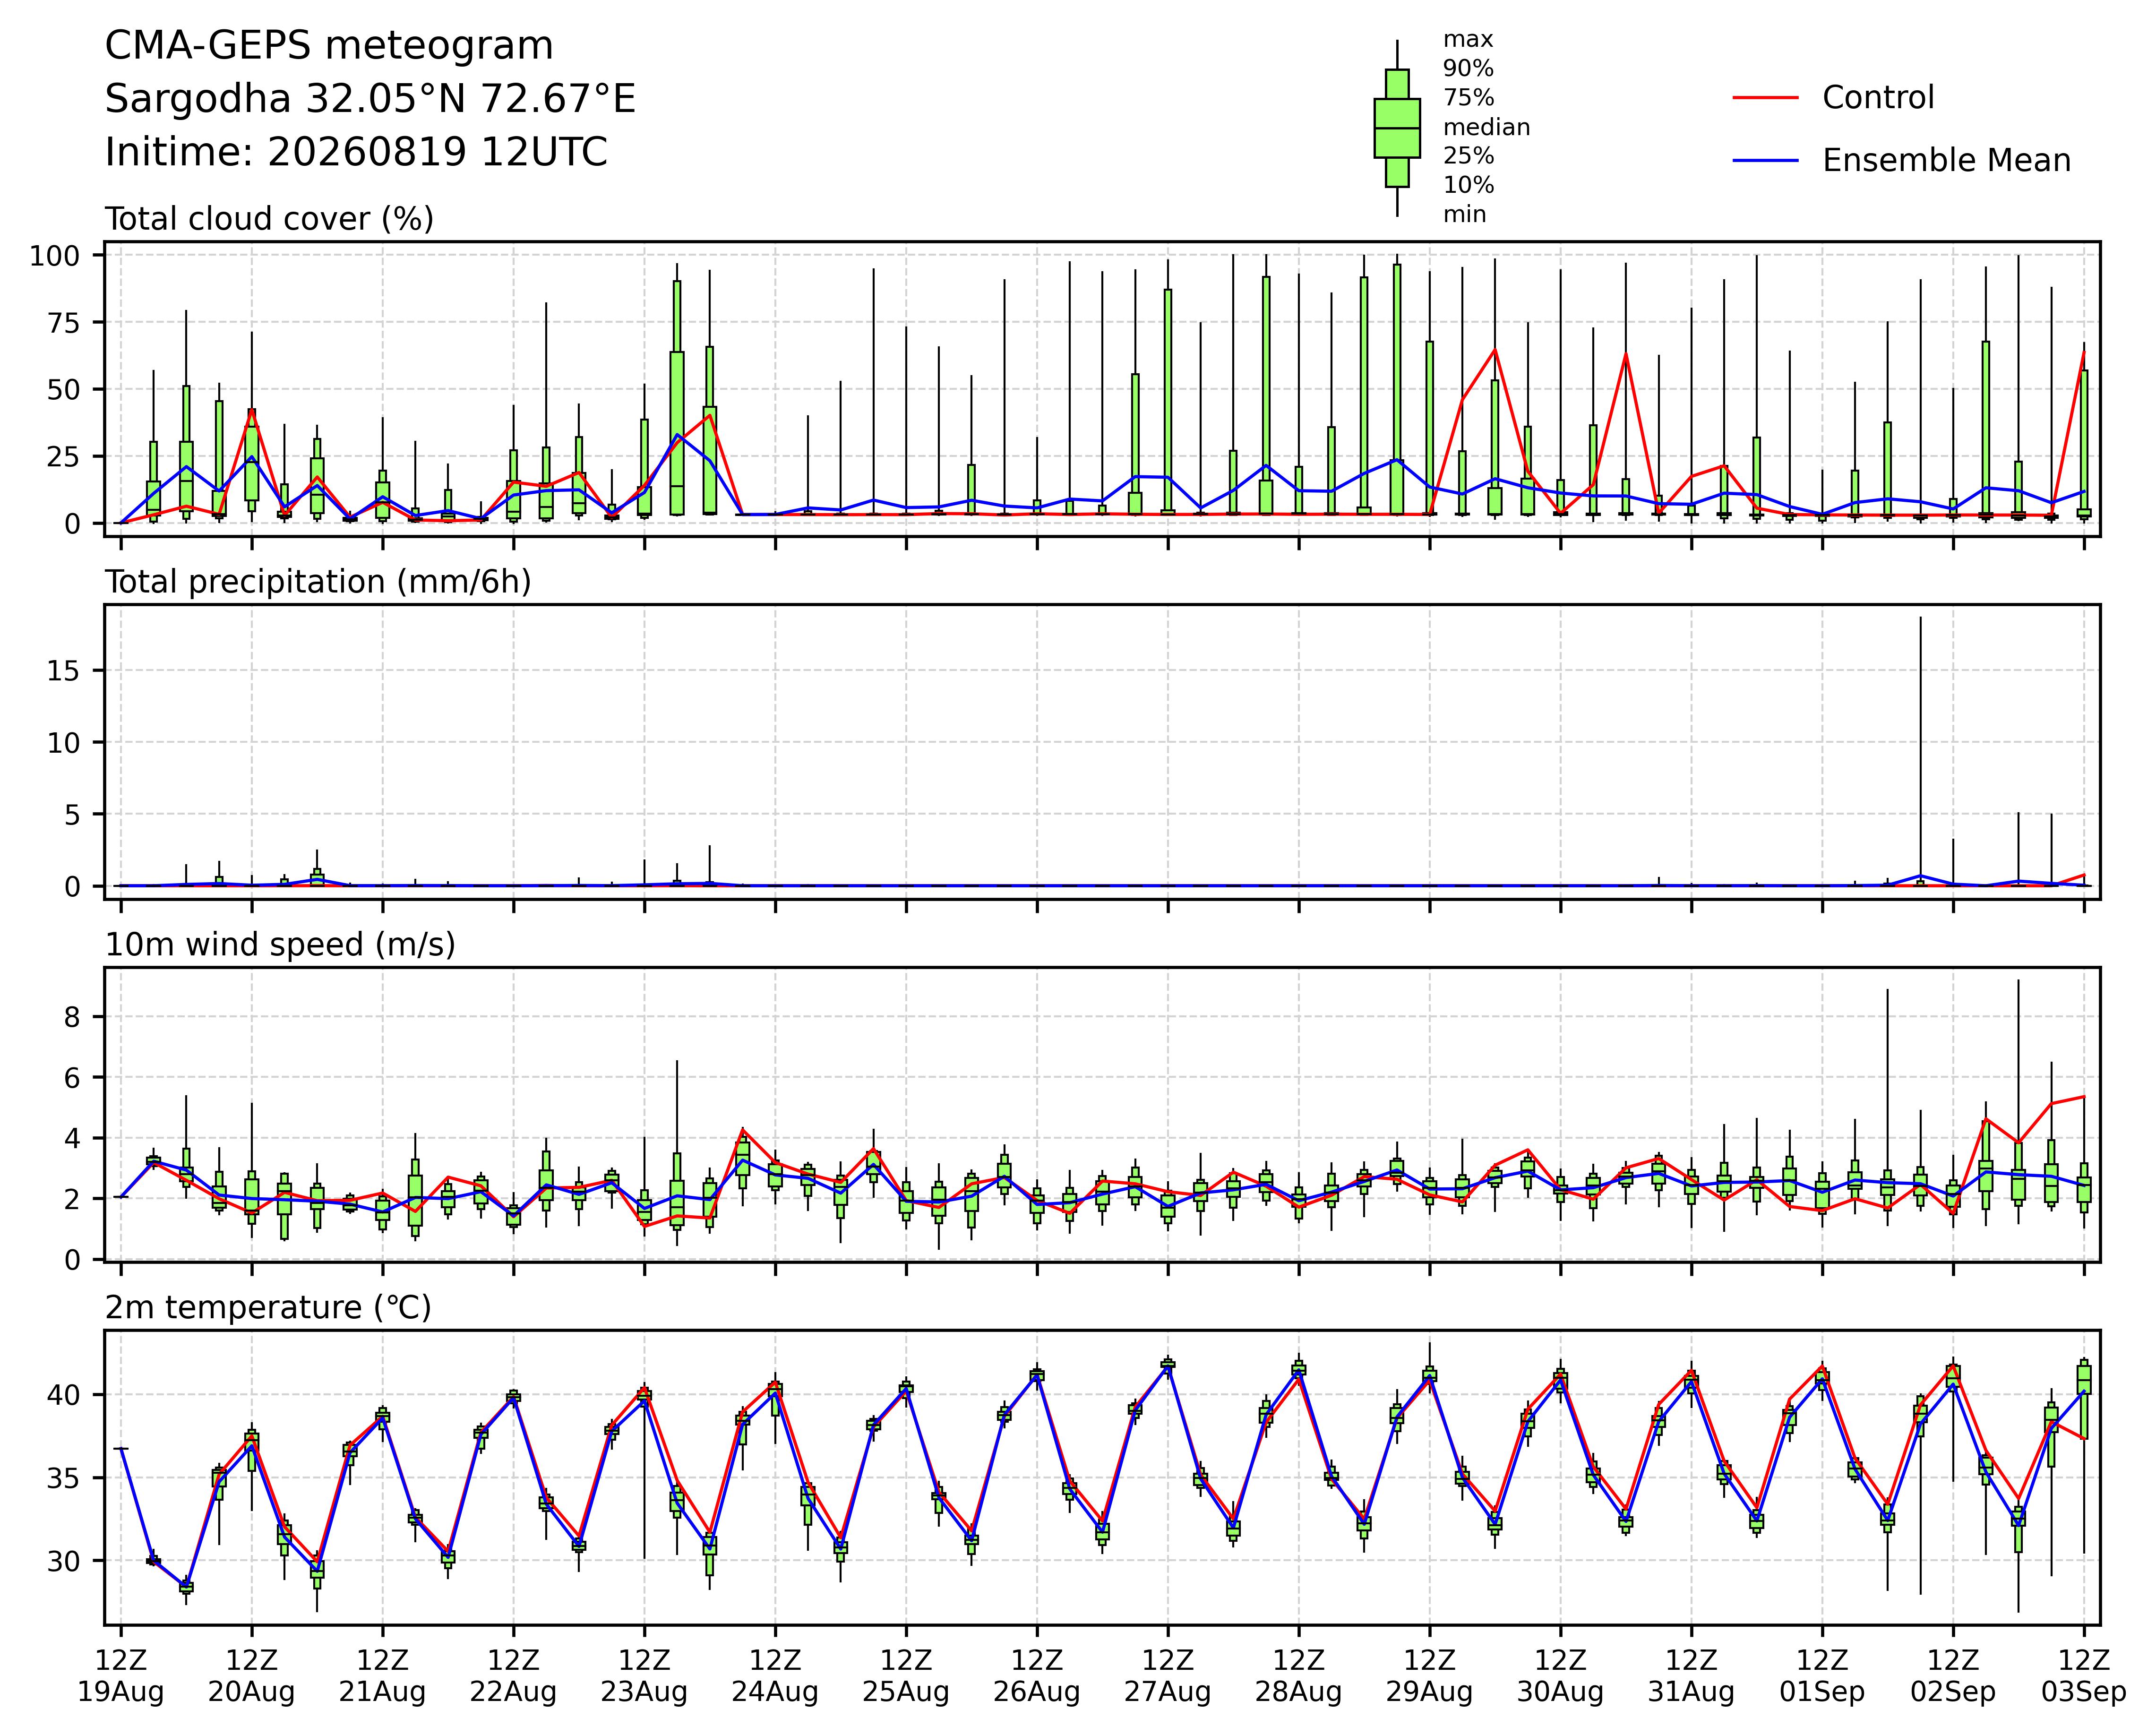This screenshot has width=2156, height=1735.
Task: Select the Control legend label
Action: [x=1878, y=98]
